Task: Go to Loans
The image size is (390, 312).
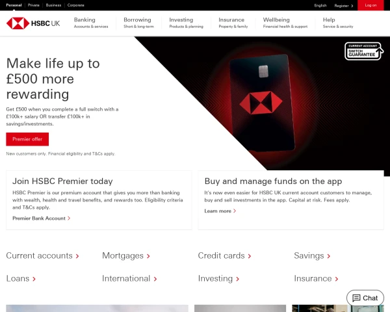Action: [18, 278]
